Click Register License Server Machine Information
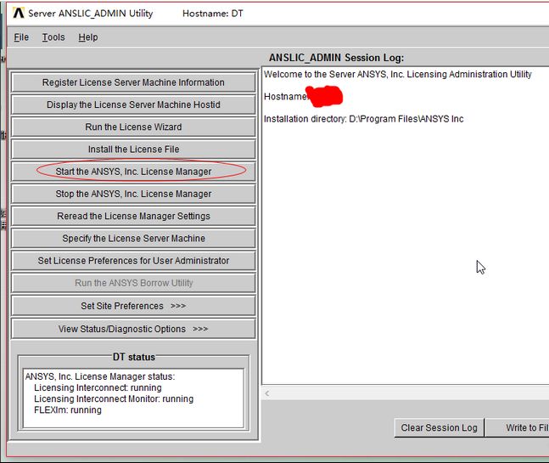549x463 pixels. [x=133, y=82]
